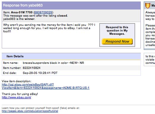
Task: Click the Always transaction safety text panel
Action: coord(150,29)
